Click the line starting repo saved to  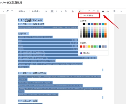coord(38,95)
